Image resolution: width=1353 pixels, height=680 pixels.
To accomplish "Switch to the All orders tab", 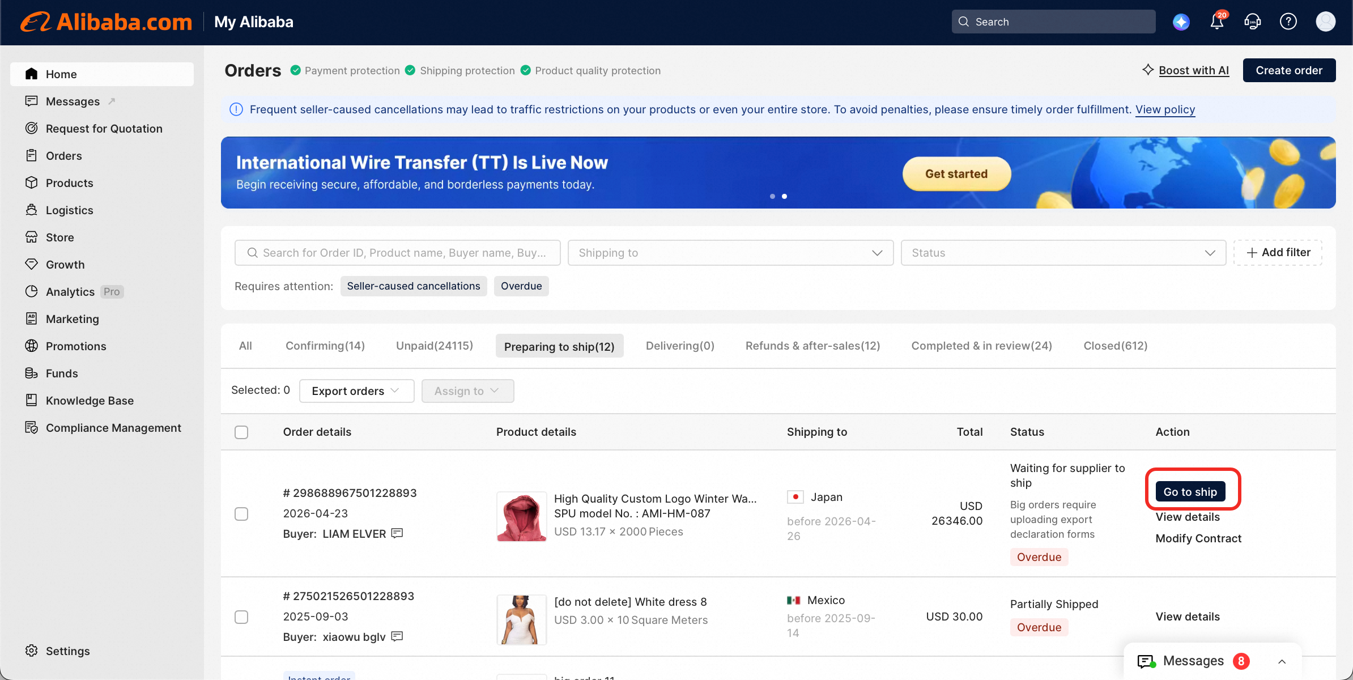I will [x=245, y=346].
